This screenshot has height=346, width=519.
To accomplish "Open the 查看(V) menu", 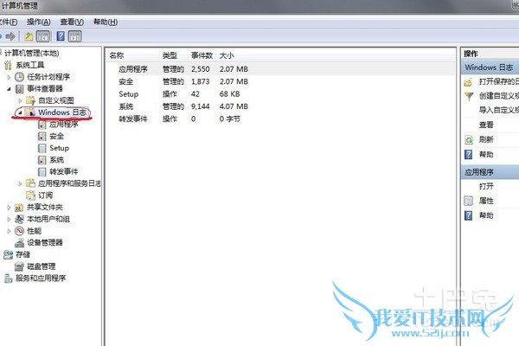I will [x=72, y=22].
